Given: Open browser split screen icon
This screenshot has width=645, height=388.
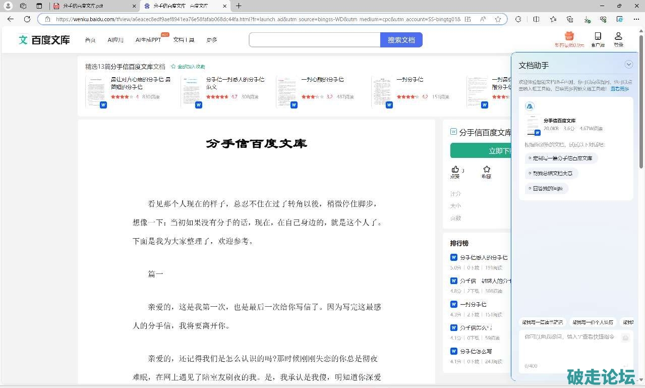Looking at the screenshot, I should tap(536, 19).
